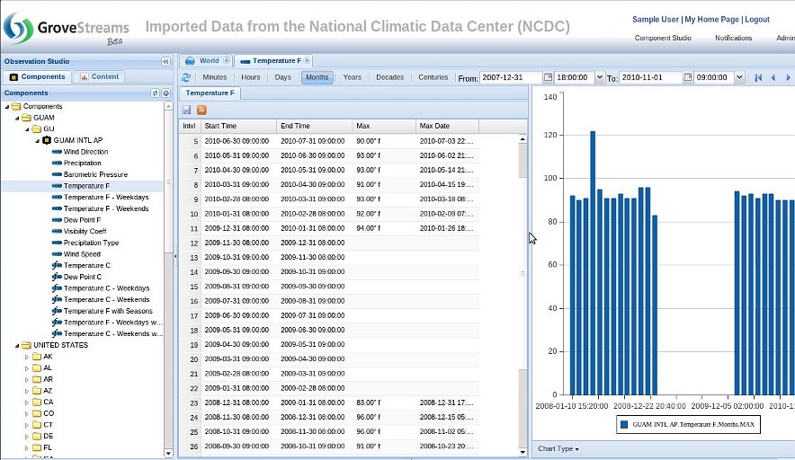
Task: Click the orange RSS feed icon
Action: tap(201, 110)
